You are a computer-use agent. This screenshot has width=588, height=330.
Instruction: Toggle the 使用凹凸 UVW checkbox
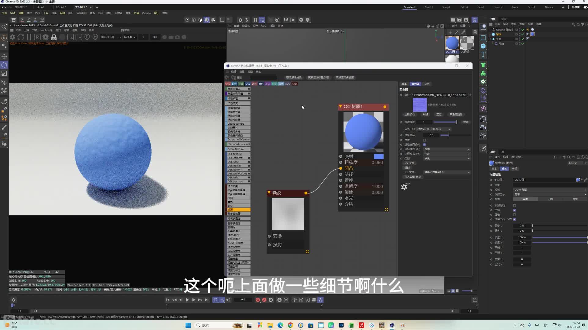tap(514, 219)
